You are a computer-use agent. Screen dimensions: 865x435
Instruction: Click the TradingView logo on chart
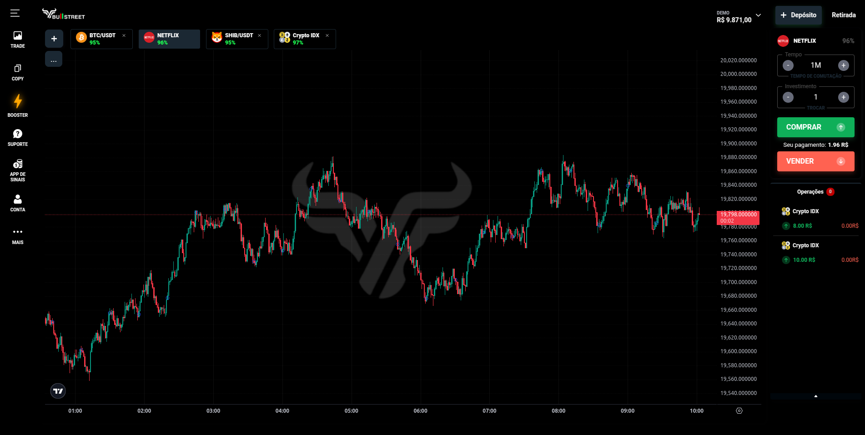pyautogui.click(x=58, y=391)
